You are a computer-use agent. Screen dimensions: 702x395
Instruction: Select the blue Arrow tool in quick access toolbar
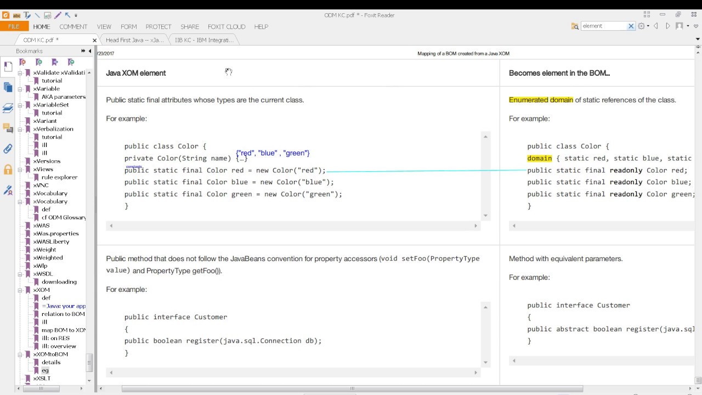pos(67,15)
